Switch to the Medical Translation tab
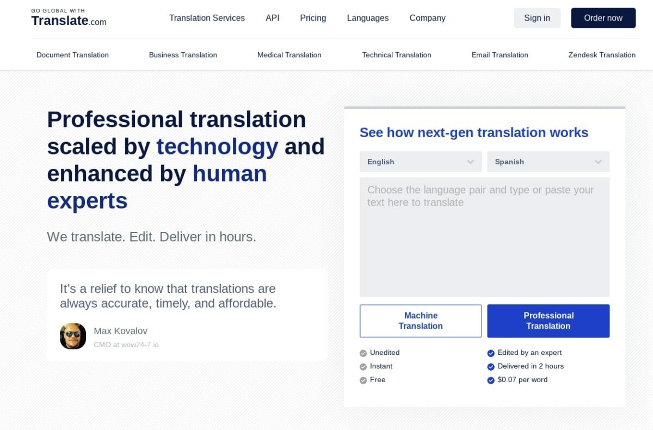The image size is (653, 430). (x=289, y=55)
